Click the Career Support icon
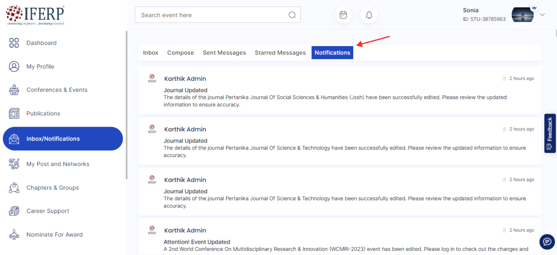The height and width of the screenshot is (255, 557). (x=14, y=211)
